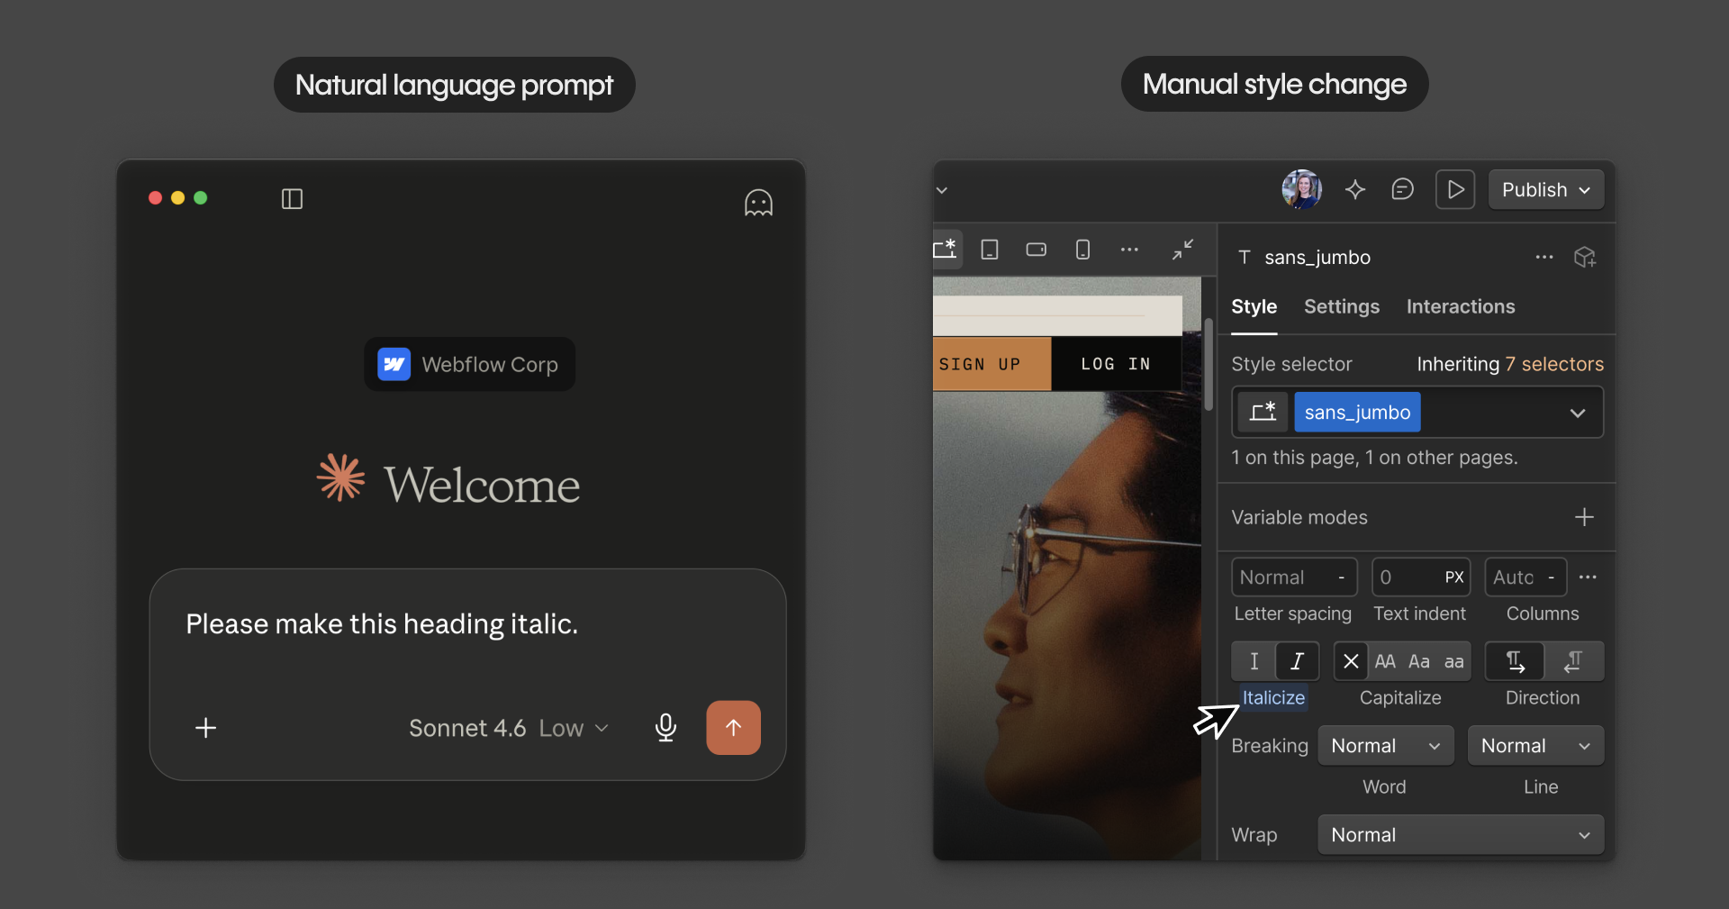Click the user avatar in Webflow toolbar
Image resolution: width=1729 pixels, height=909 pixels.
(x=1301, y=189)
